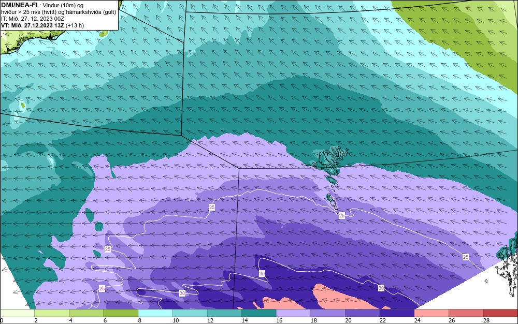Click the legend tick label '14'

[x=244, y=320]
